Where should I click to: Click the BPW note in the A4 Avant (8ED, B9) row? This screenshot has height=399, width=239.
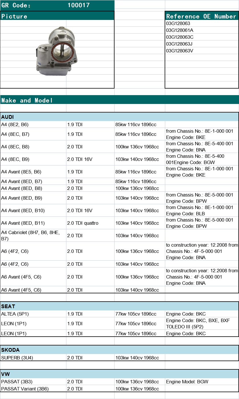[x=202, y=198]
